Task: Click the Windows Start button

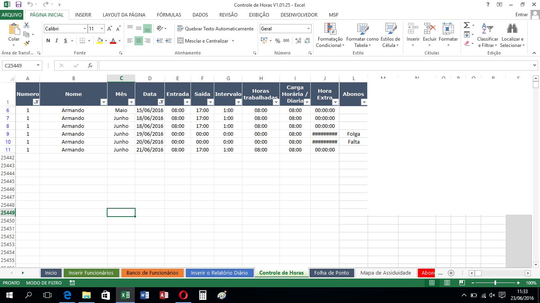Action: click(x=9, y=295)
